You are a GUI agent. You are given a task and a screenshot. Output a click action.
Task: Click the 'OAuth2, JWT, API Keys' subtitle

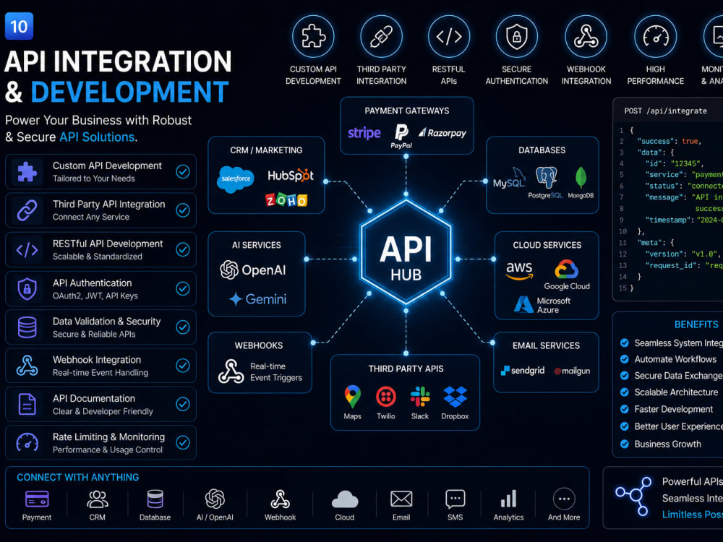(95, 296)
